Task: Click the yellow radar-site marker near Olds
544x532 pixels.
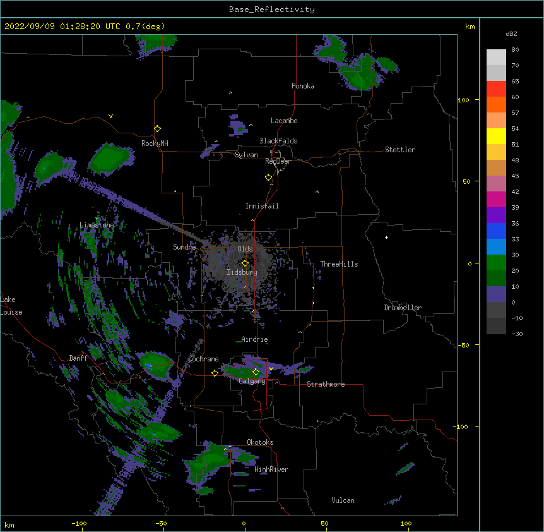Action: tap(245, 263)
